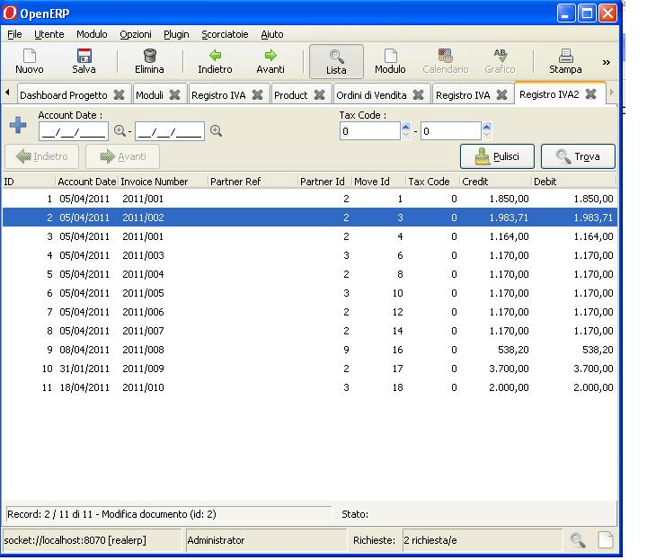Open date picker for second Account Date
Viewport: 647px width, 560px height.
216,131
